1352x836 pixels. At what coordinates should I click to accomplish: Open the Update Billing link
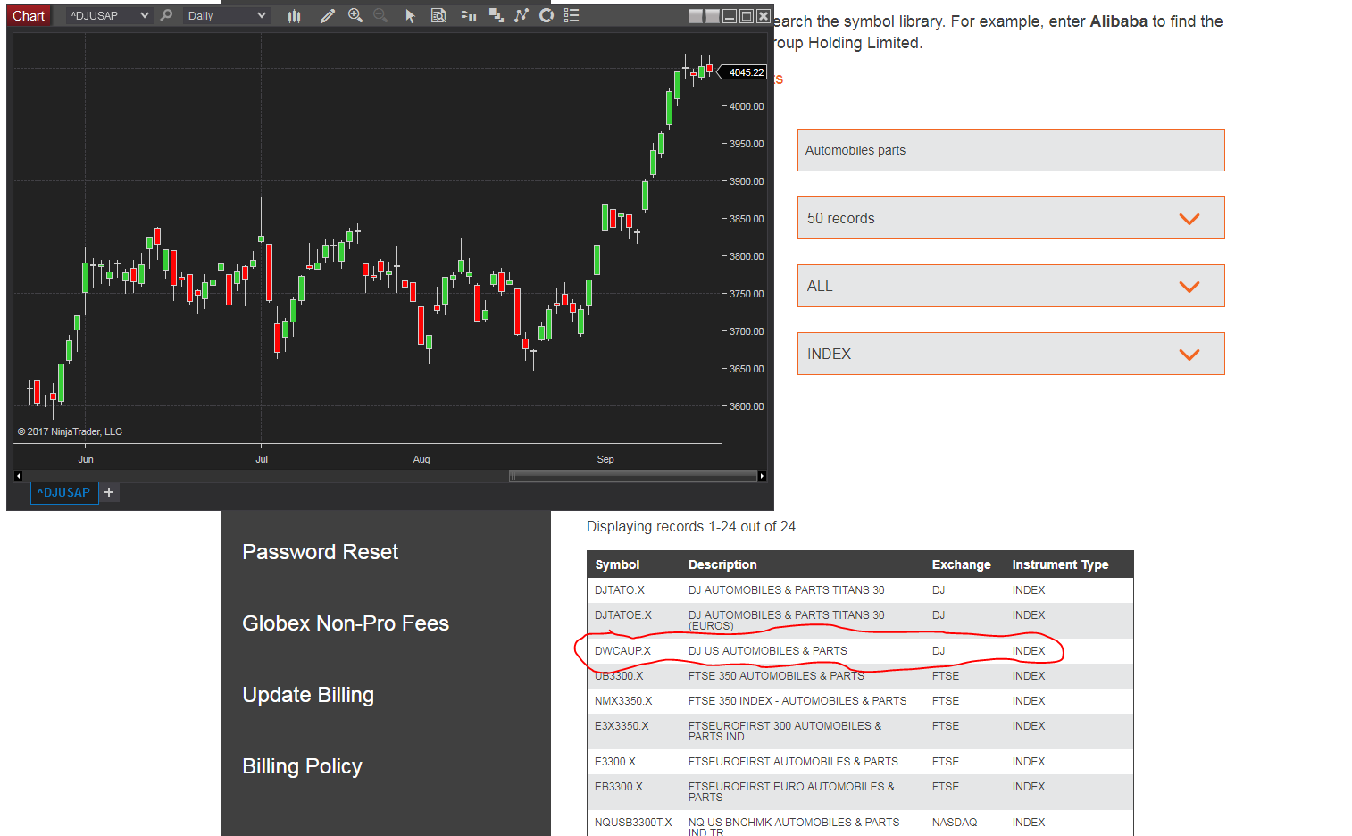click(x=308, y=695)
